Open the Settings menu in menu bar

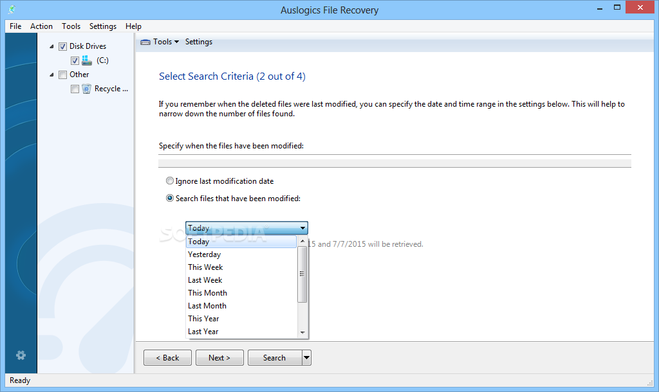(103, 26)
